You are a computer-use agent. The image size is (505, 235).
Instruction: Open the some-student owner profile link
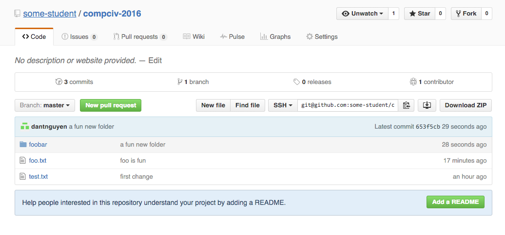click(x=50, y=14)
